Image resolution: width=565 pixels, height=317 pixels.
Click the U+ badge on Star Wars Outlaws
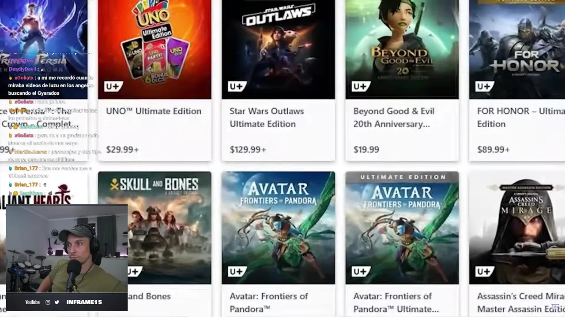(236, 86)
